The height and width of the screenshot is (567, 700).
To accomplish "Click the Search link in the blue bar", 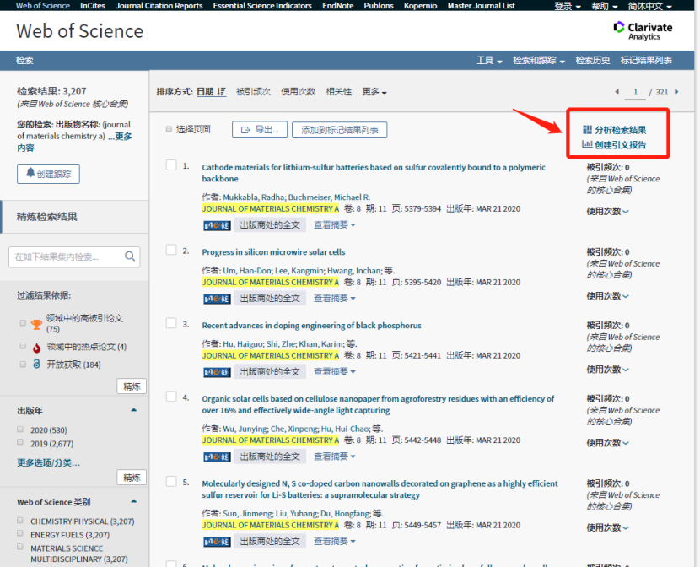I will 24,60.
